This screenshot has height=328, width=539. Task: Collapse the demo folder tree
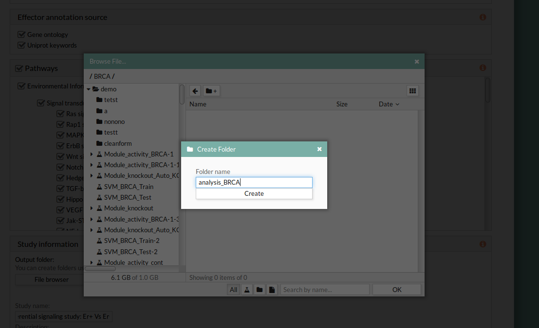click(89, 89)
